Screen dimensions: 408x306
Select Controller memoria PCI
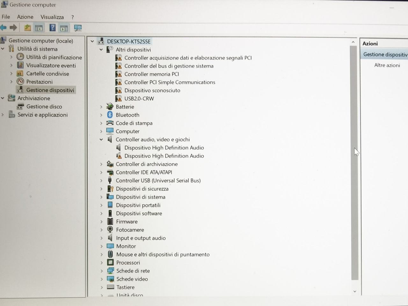(x=151, y=74)
